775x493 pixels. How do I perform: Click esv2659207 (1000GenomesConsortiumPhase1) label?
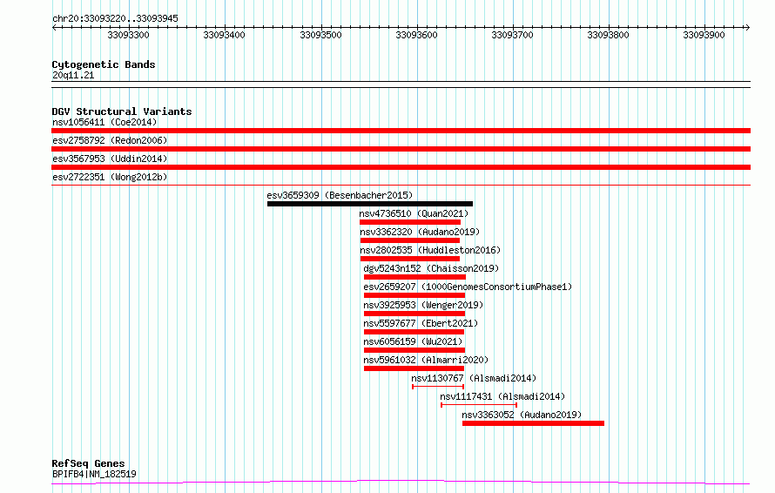(468, 287)
